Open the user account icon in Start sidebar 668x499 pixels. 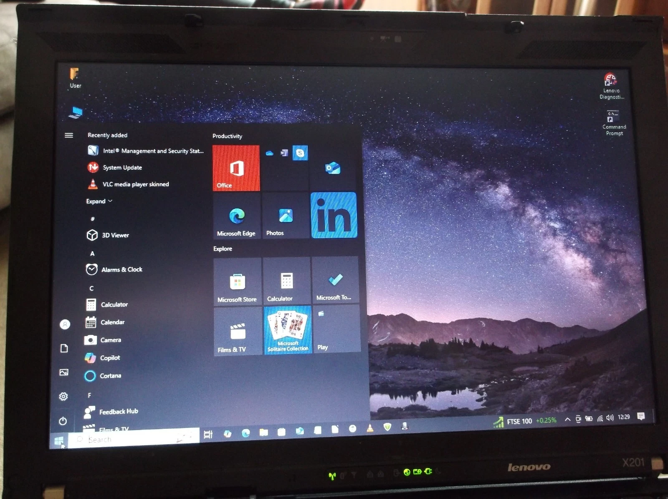65,324
